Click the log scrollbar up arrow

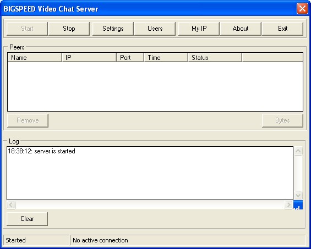tap(298, 151)
